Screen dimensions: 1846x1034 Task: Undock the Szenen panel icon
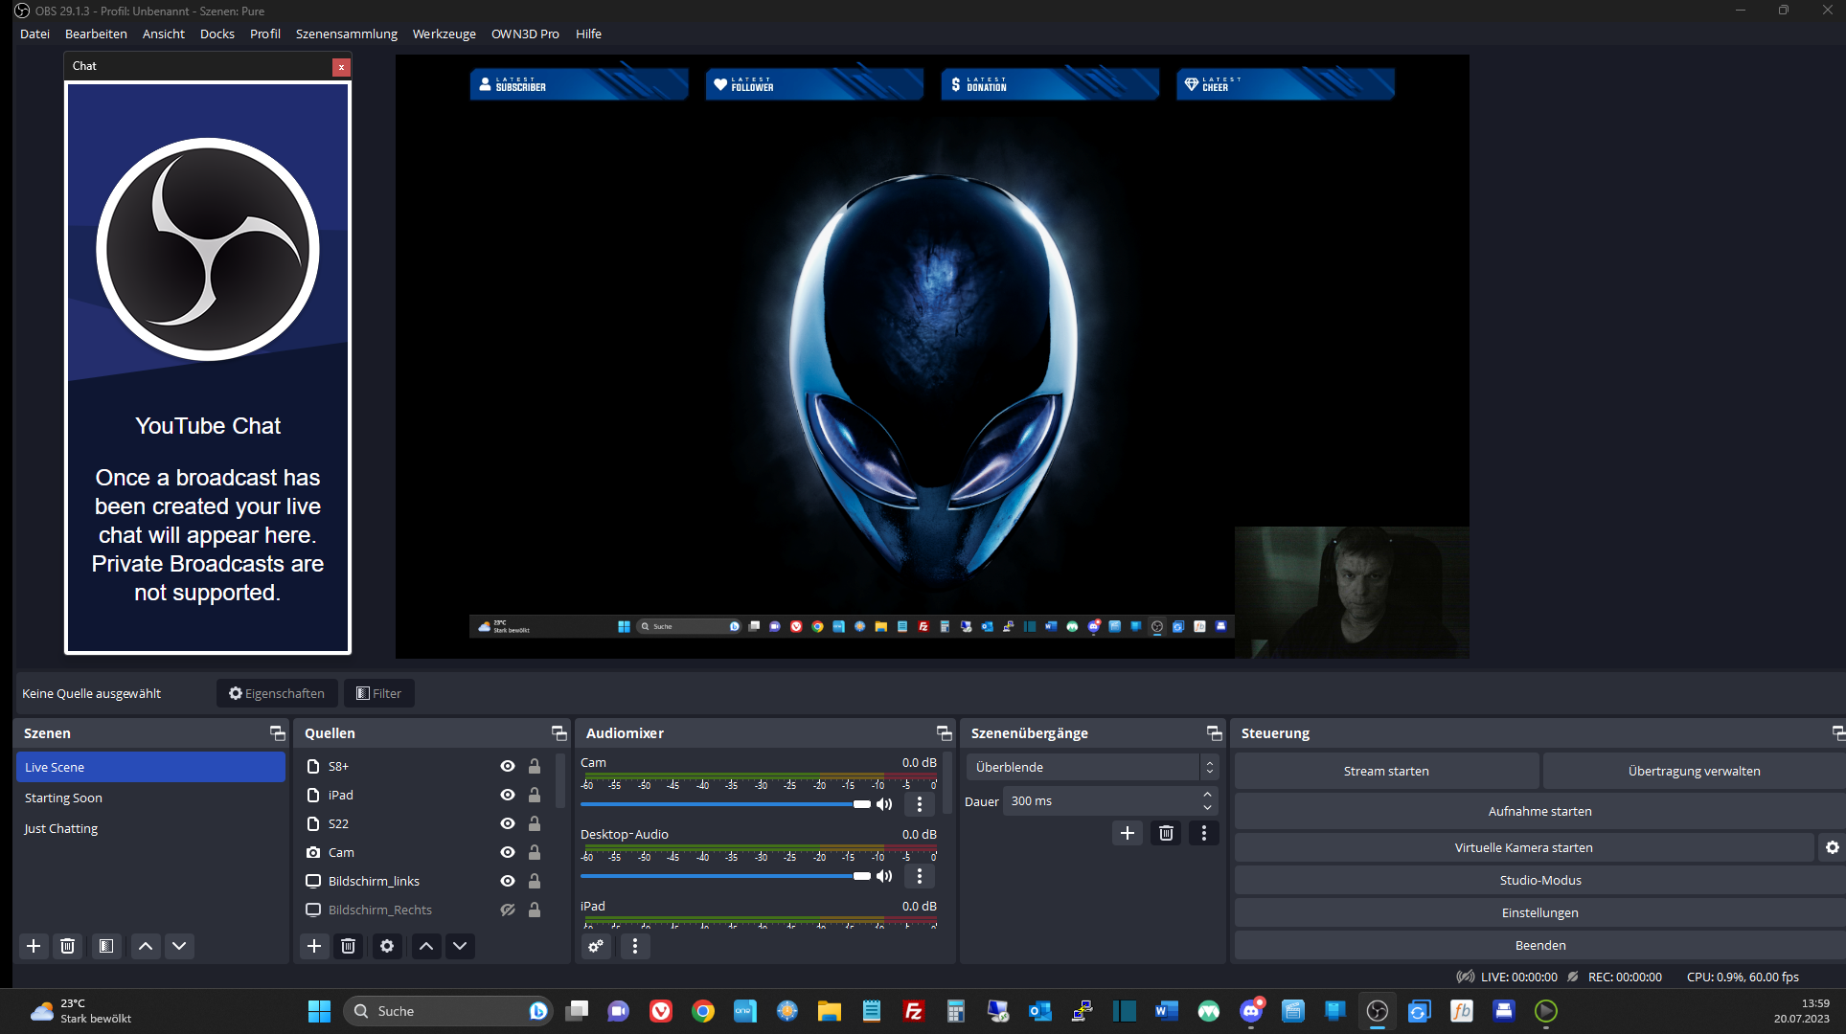point(278,733)
